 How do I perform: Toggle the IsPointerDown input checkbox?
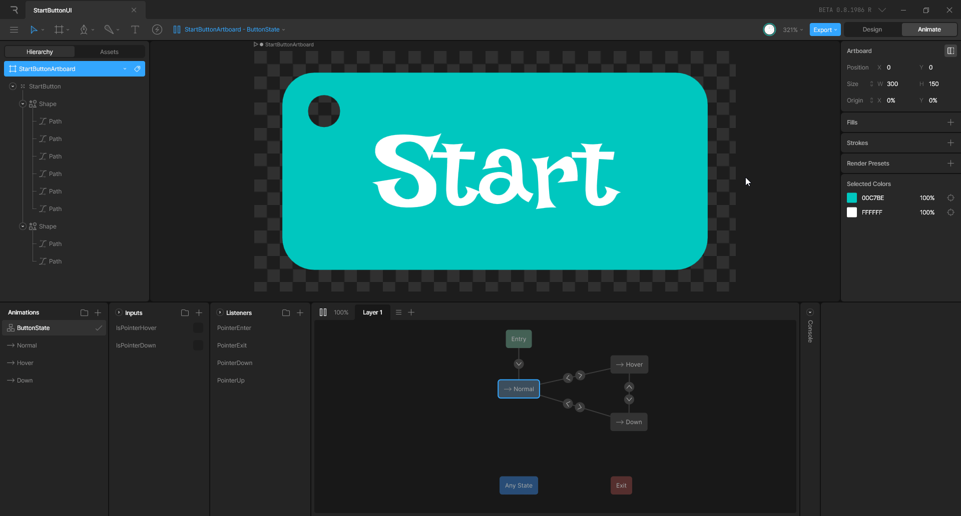coord(198,345)
